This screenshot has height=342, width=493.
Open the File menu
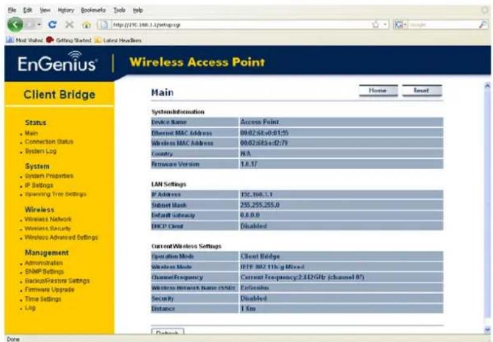[12, 10]
